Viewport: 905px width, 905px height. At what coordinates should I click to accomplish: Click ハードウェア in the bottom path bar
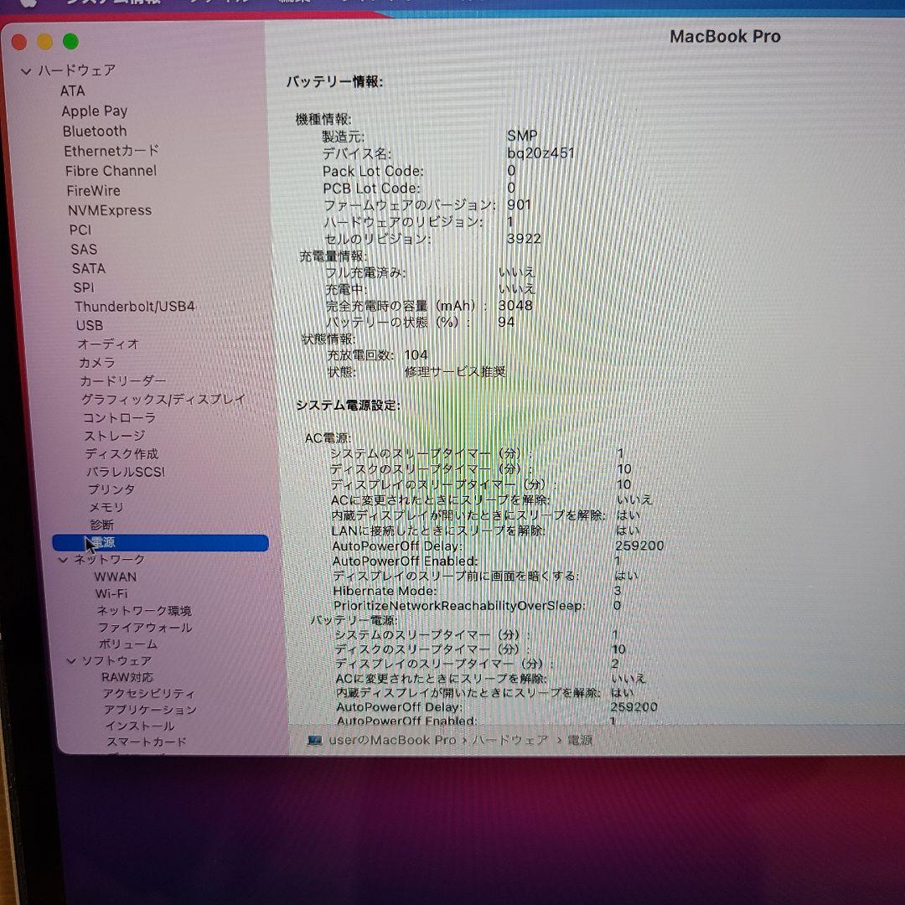tap(509, 741)
